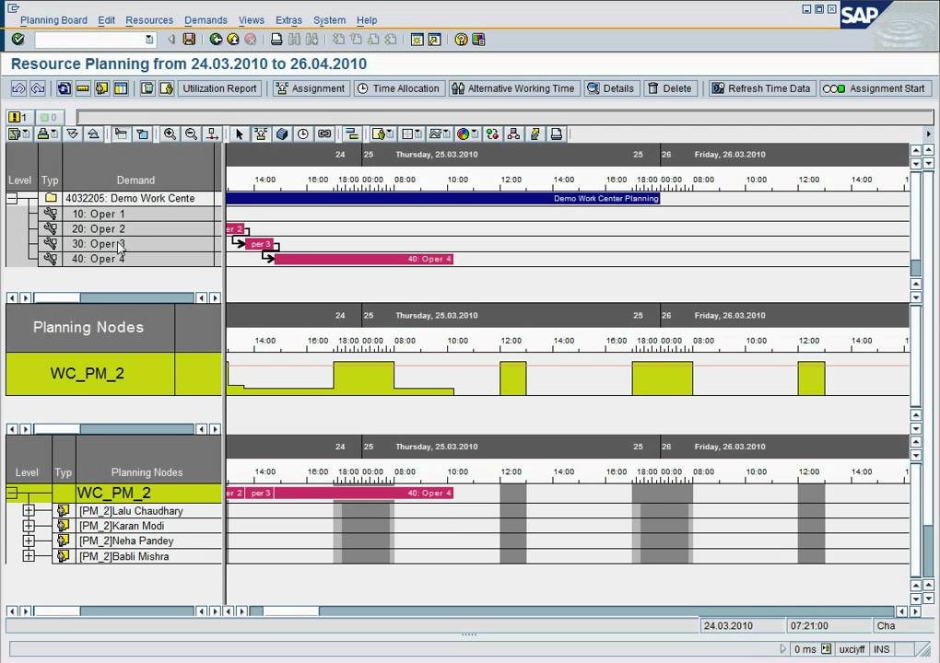940x663 pixels.
Task: Click the Demand panel horizontal scrollbar thumb
Action: pos(57,297)
